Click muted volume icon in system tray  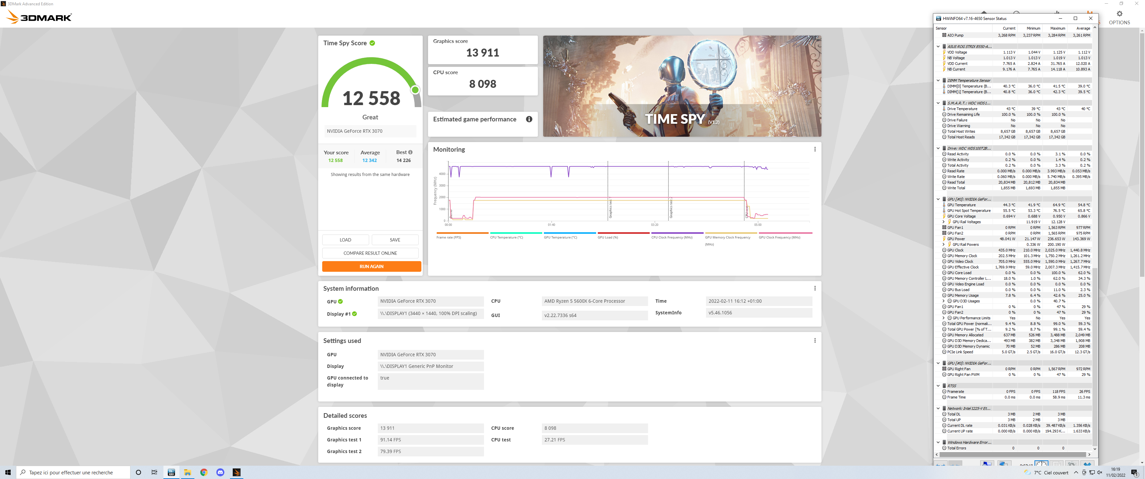click(x=1099, y=472)
